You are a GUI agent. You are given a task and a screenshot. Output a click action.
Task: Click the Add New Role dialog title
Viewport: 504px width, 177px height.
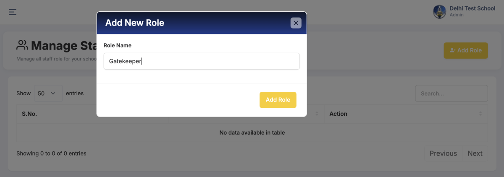pyautogui.click(x=135, y=23)
